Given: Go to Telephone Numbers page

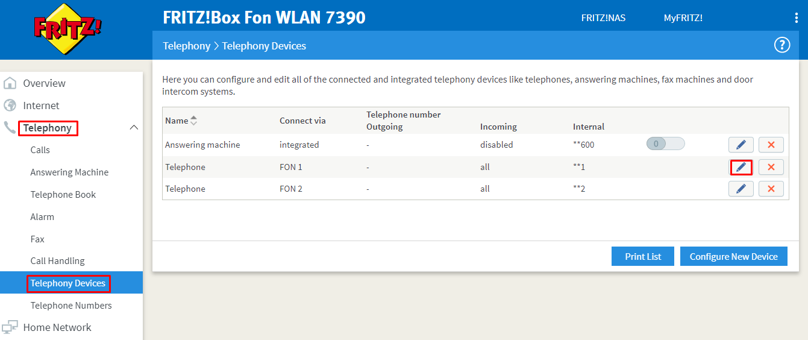Looking at the screenshot, I should click(x=71, y=306).
